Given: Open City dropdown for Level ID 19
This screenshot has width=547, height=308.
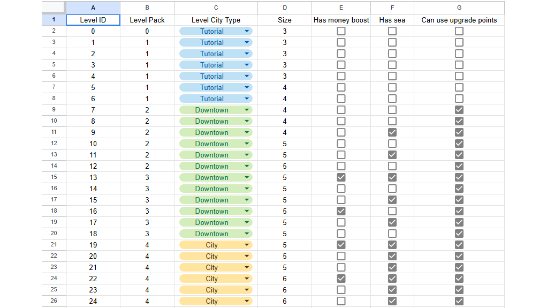Looking at the screenshot, I should pos(247,245).
